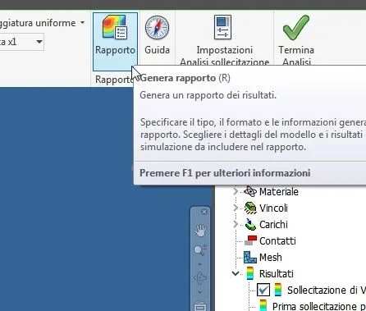366x311 pixels.
Task: Click the Contatti icon in browser tree
Action: (x=250, y=240)
